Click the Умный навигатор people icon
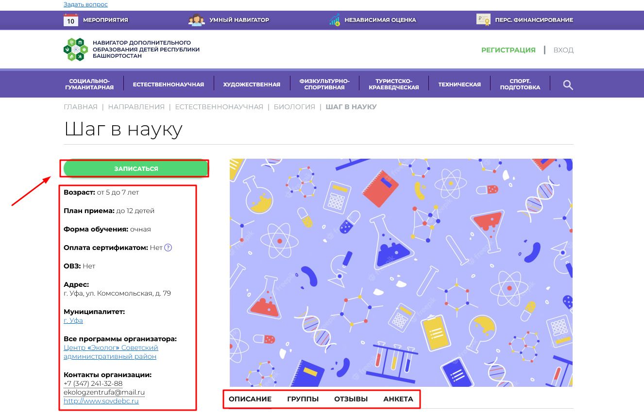This screenshot has width=644, height=414. coord(197,20)
